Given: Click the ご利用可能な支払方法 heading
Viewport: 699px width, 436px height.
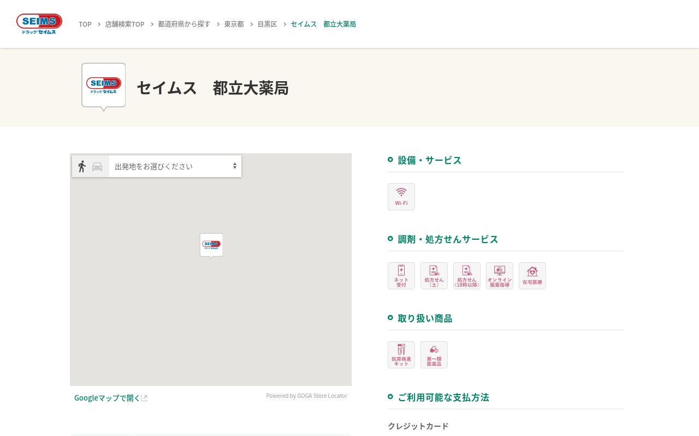Looking at the screenshot, I should [x=443, y=397].
